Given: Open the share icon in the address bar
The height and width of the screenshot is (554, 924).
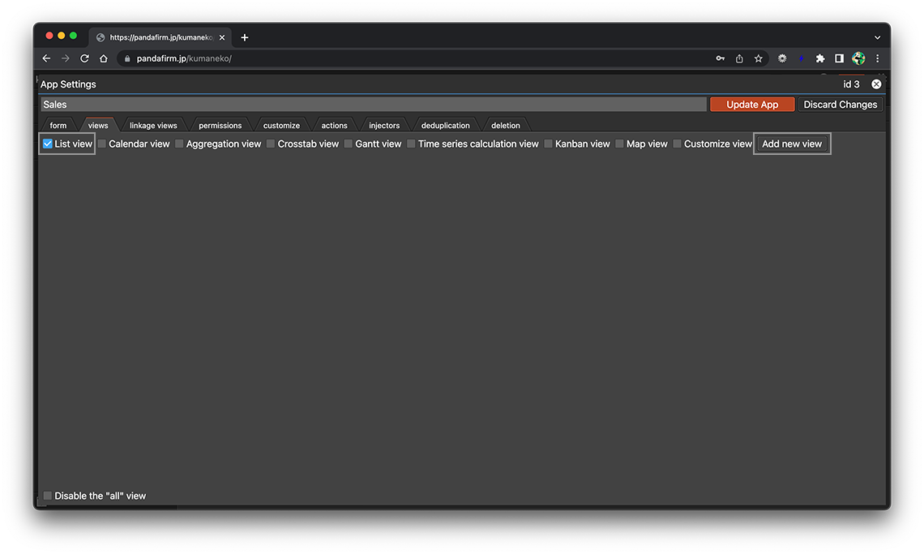Looking at the screenshot, I should 739,58.
